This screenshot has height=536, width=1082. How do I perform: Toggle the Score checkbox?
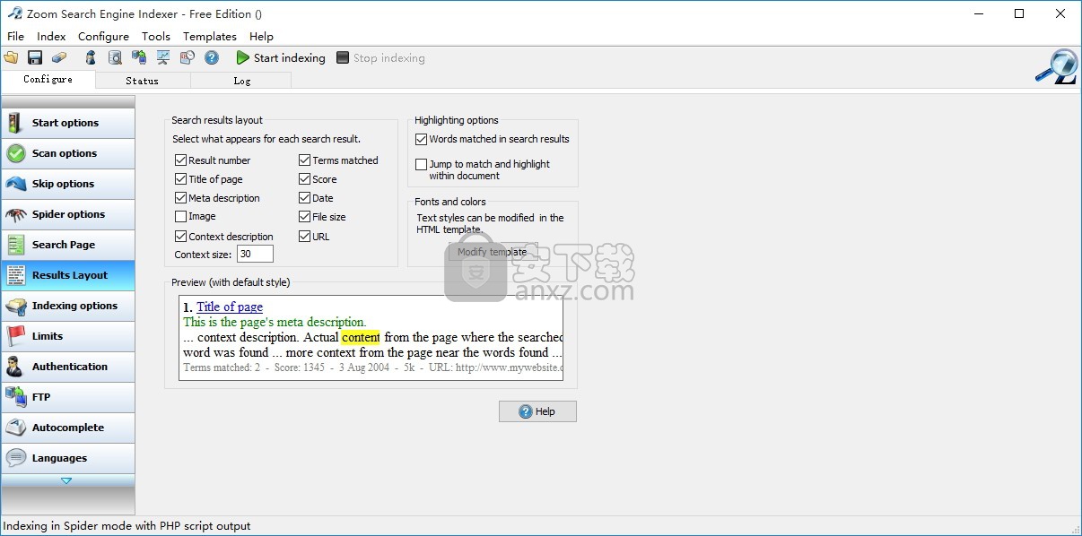point(305,179)
